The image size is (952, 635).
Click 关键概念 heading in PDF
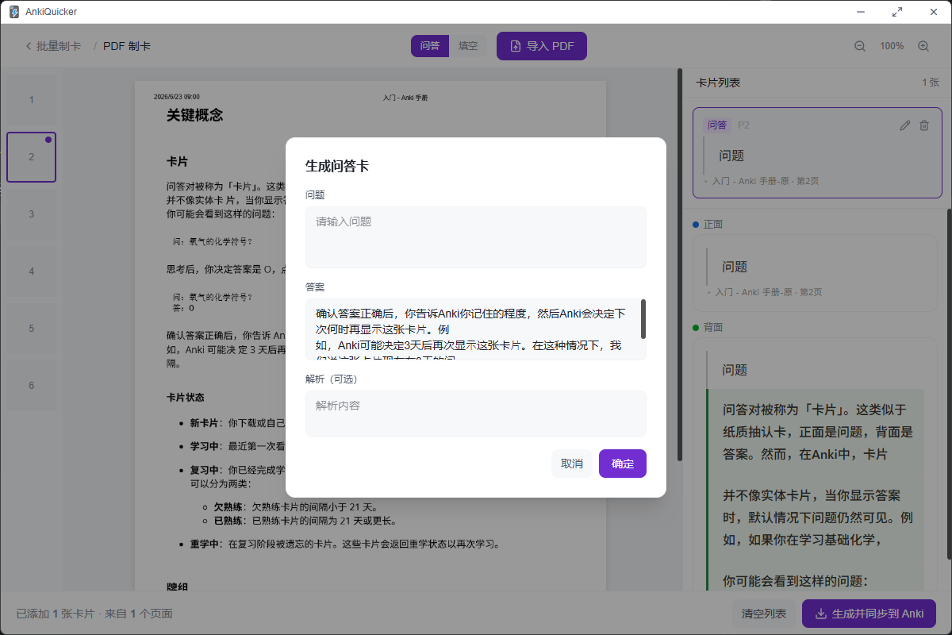click(x=194, y=115)
